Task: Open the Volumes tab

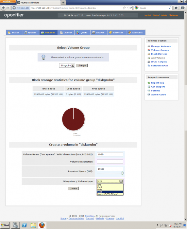Action: tap(48, 33)
